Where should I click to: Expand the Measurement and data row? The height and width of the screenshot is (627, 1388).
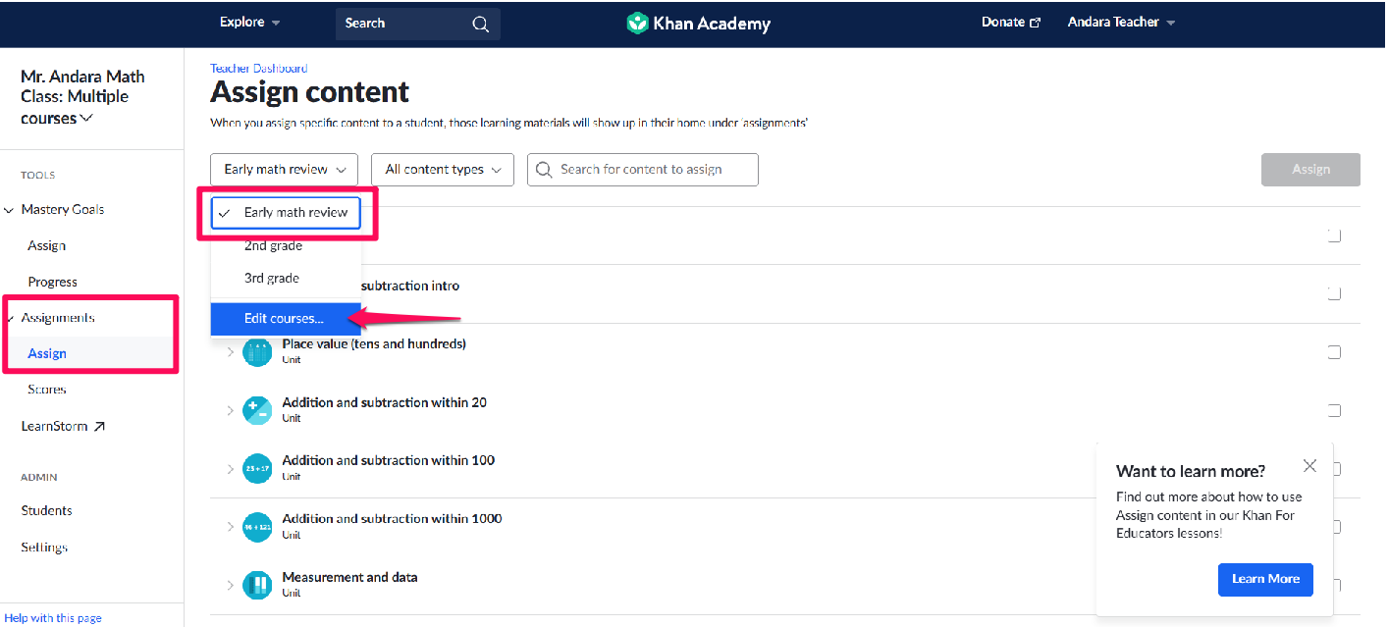point(231,585)
